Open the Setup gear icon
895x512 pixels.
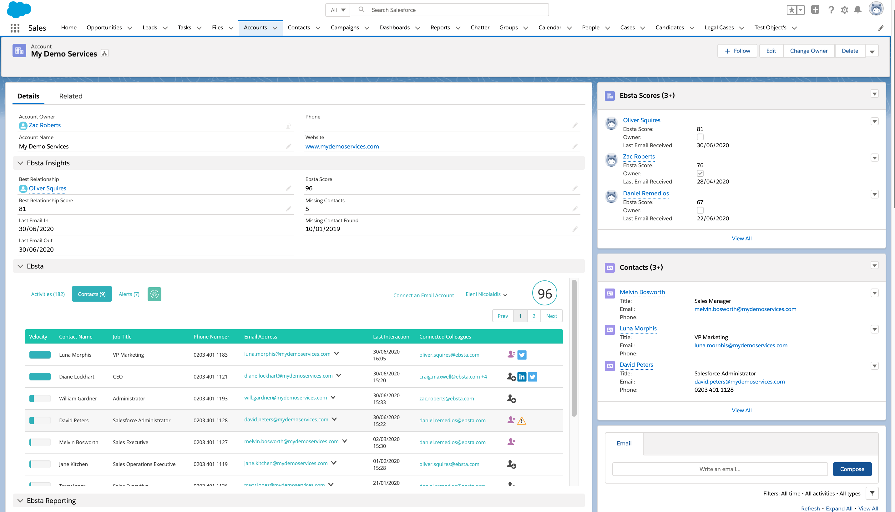844,10
